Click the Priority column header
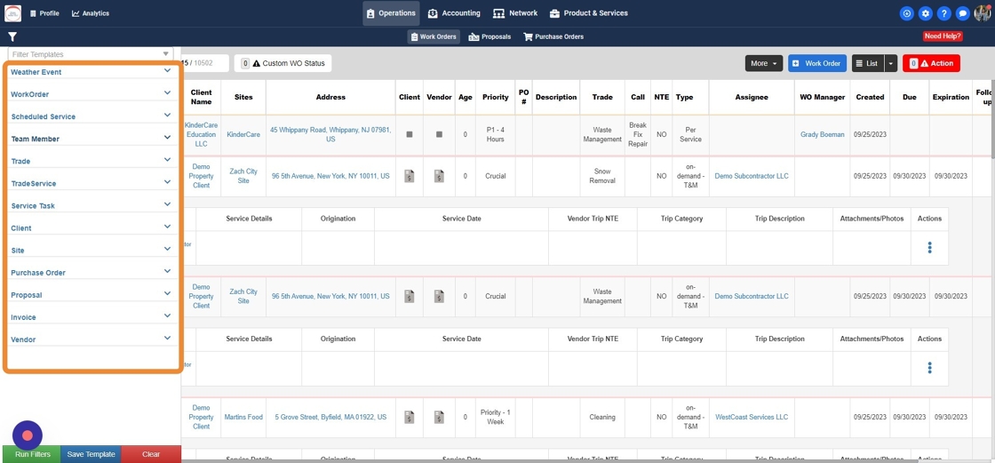This screenshot has height=463, width=995. point(496,97)
